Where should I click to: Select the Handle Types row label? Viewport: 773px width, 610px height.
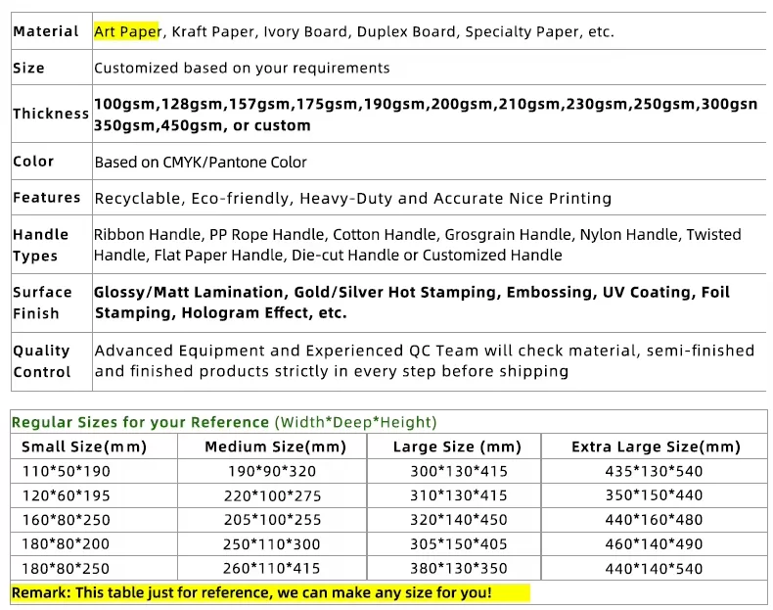point(41,245)
